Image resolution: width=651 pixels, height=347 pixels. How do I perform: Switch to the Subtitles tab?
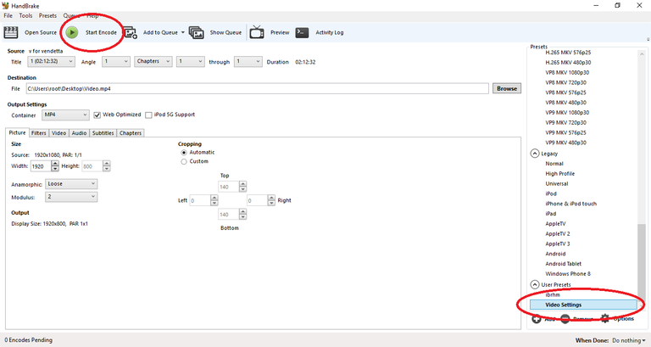point(103,133)
